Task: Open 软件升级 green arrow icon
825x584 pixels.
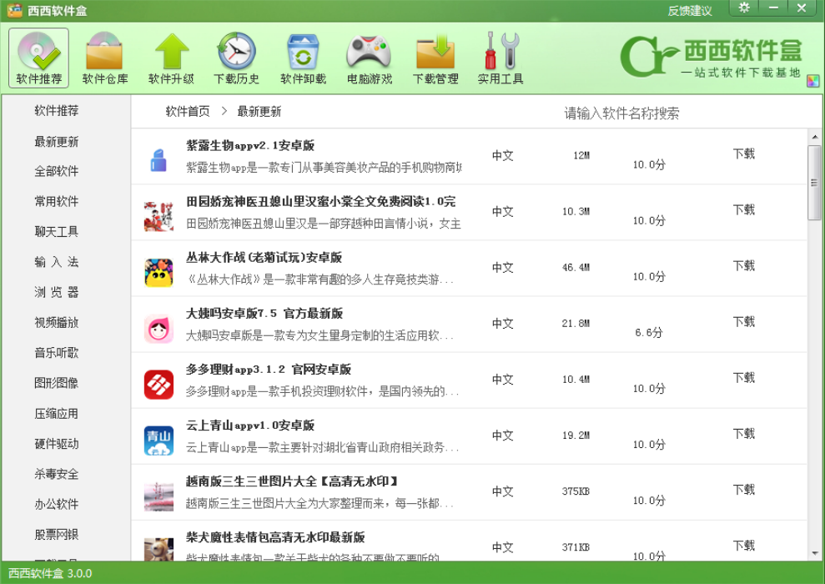Action: pyautogui.click(x=171, y=58)
